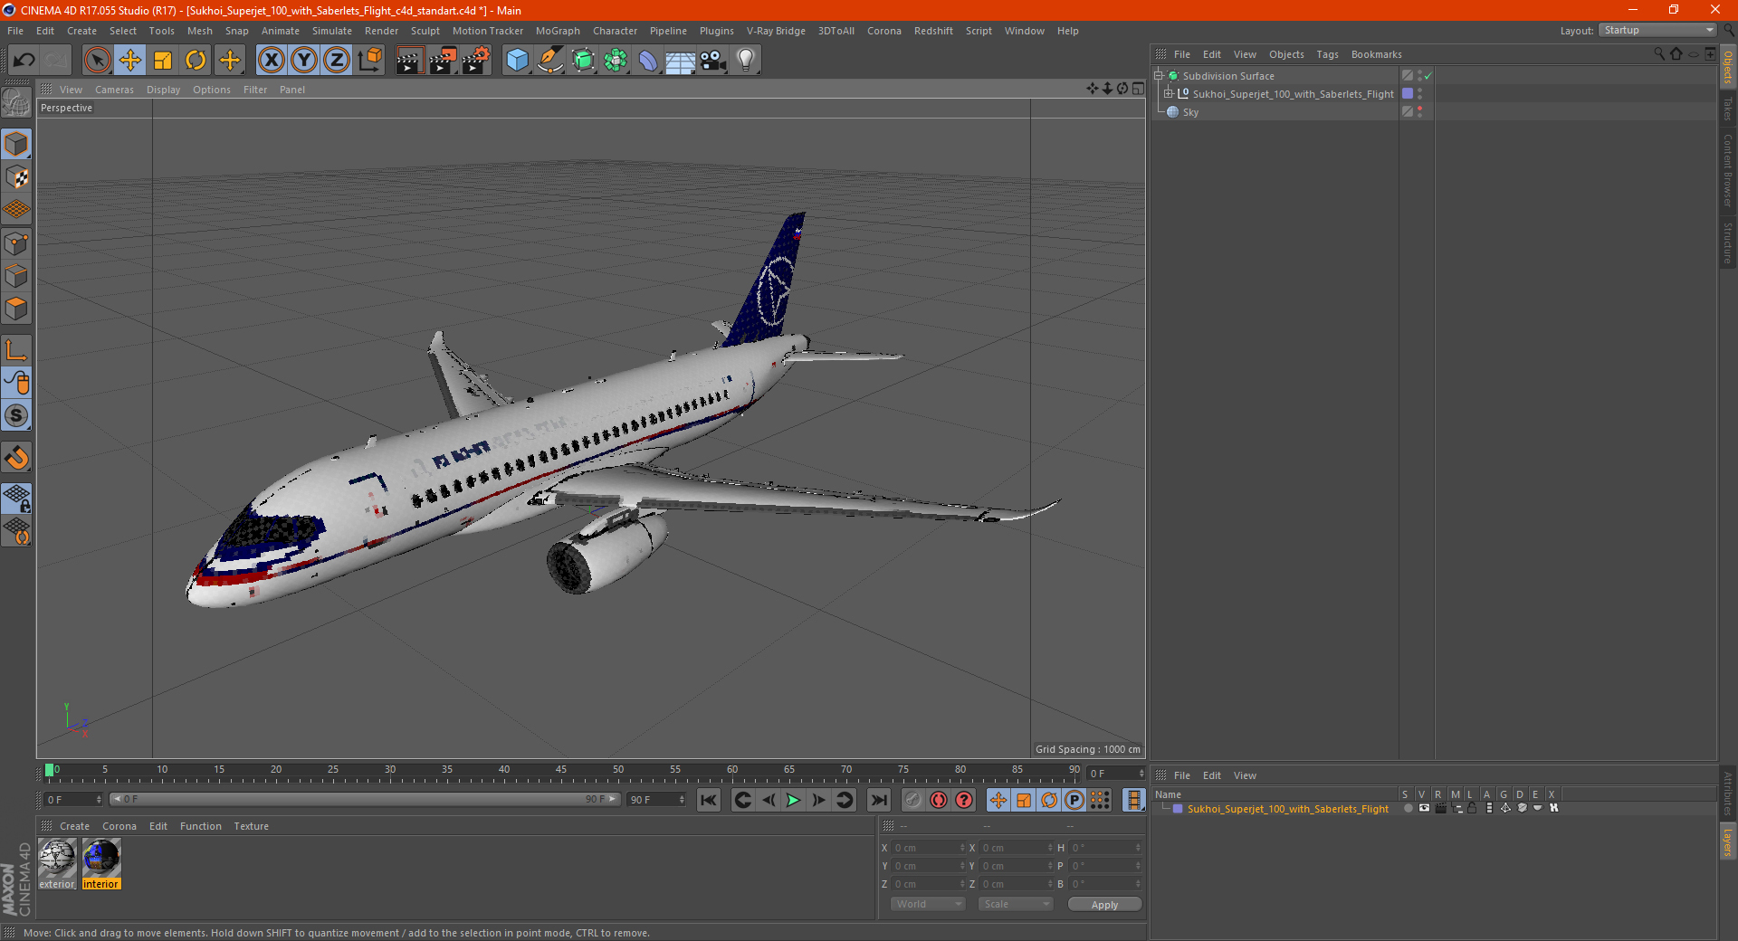
Task: Add floor environment object icon
Action: pos(681,61)
